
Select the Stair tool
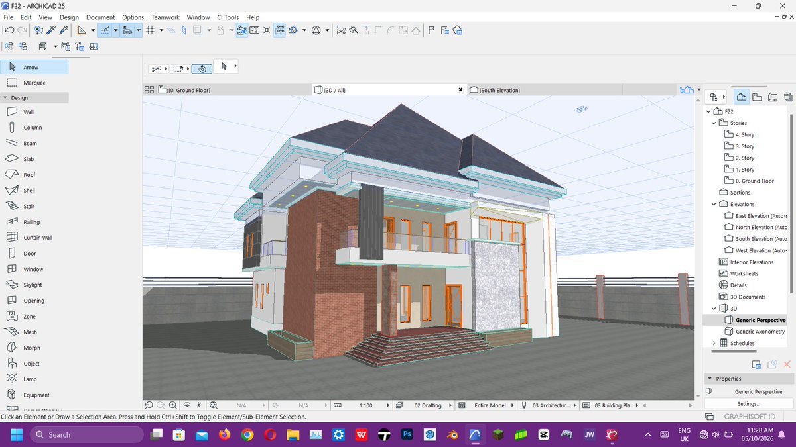coord(34,207)
